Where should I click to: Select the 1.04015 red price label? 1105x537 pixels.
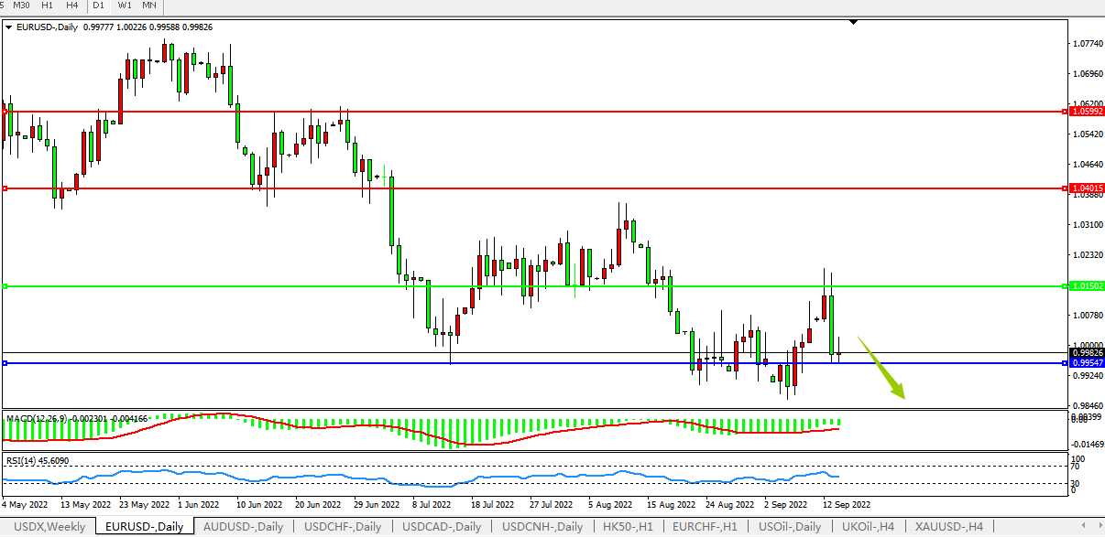(x=1085, y=188)
